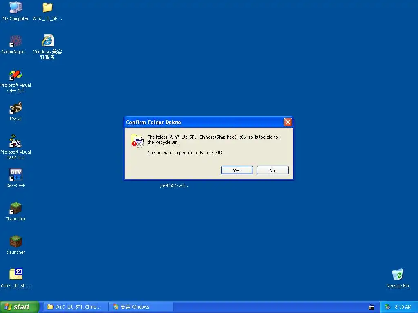Confirm permanent deletion with Yes

[x=237, y=170]
